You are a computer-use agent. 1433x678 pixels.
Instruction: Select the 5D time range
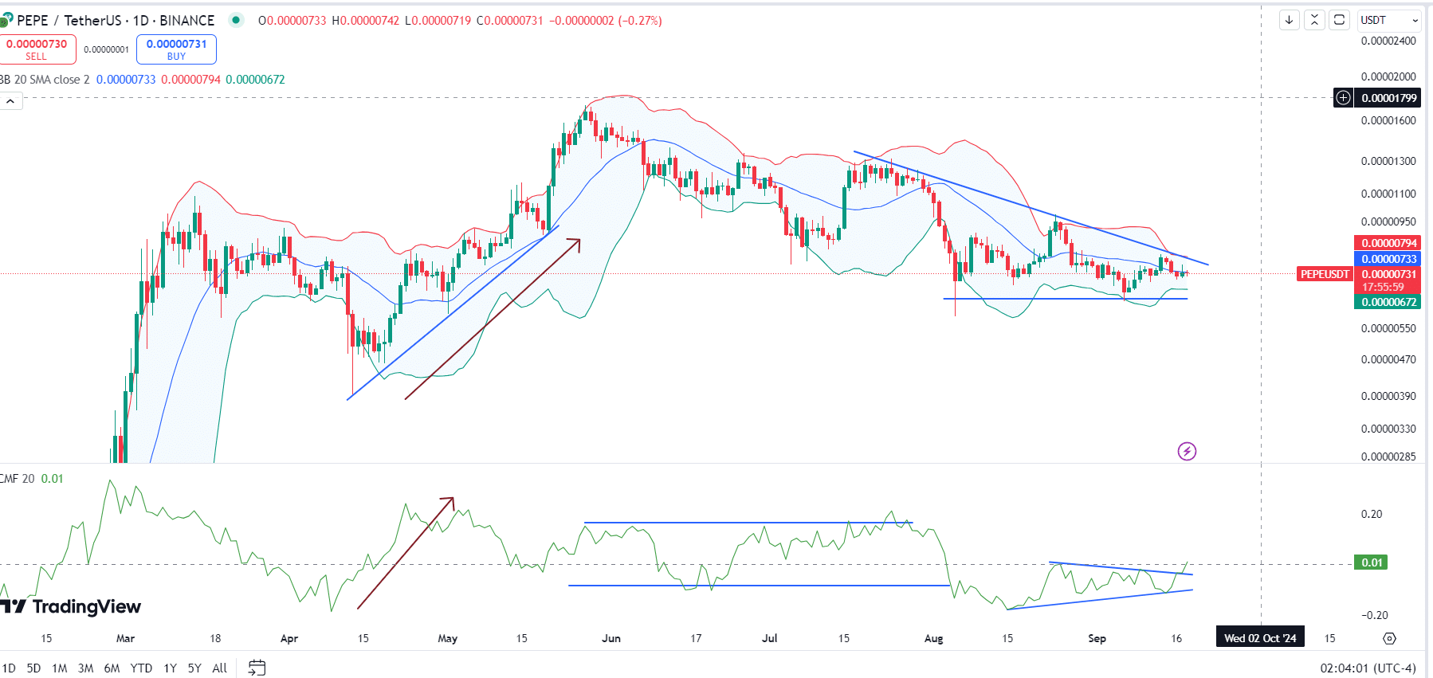tap(33, 668)
